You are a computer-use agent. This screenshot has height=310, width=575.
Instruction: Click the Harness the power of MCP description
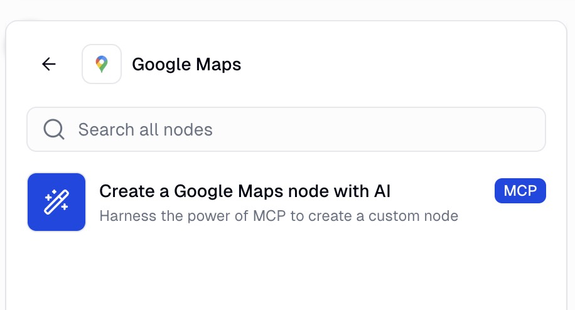click(279, 216)
